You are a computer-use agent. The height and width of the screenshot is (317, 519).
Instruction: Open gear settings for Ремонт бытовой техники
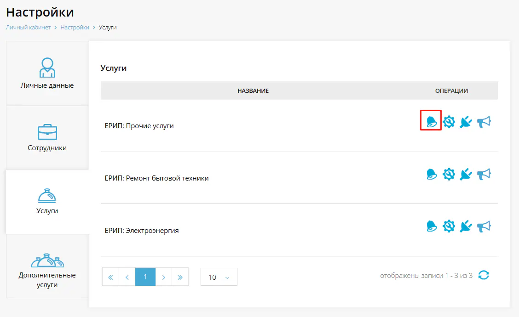point(449,174)
